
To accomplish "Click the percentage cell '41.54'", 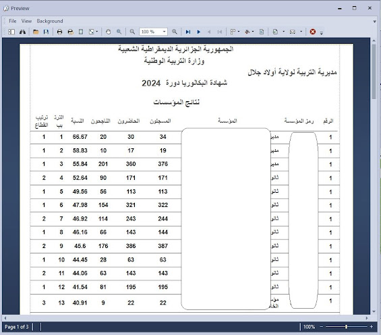I will 80,287.
